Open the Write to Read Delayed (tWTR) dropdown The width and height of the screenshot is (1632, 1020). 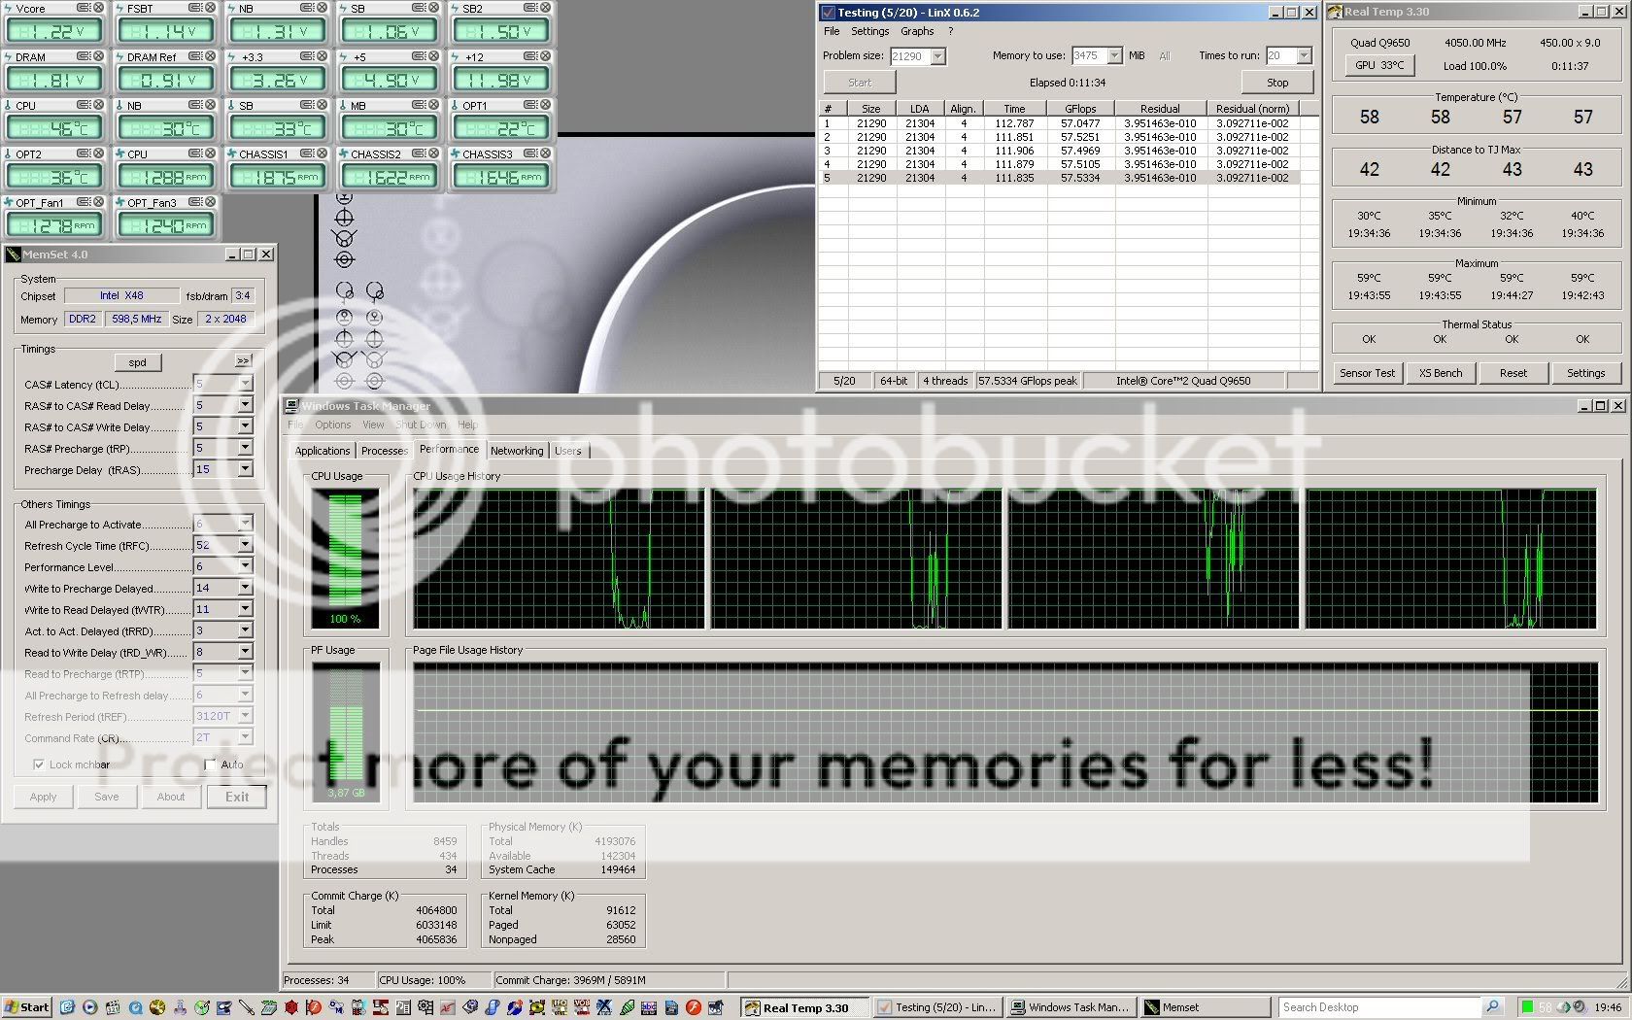(x=245, y=609)
